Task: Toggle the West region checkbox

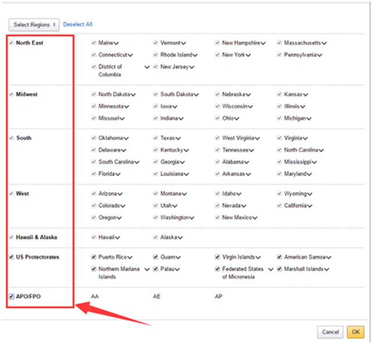Action: coord(11,193)
